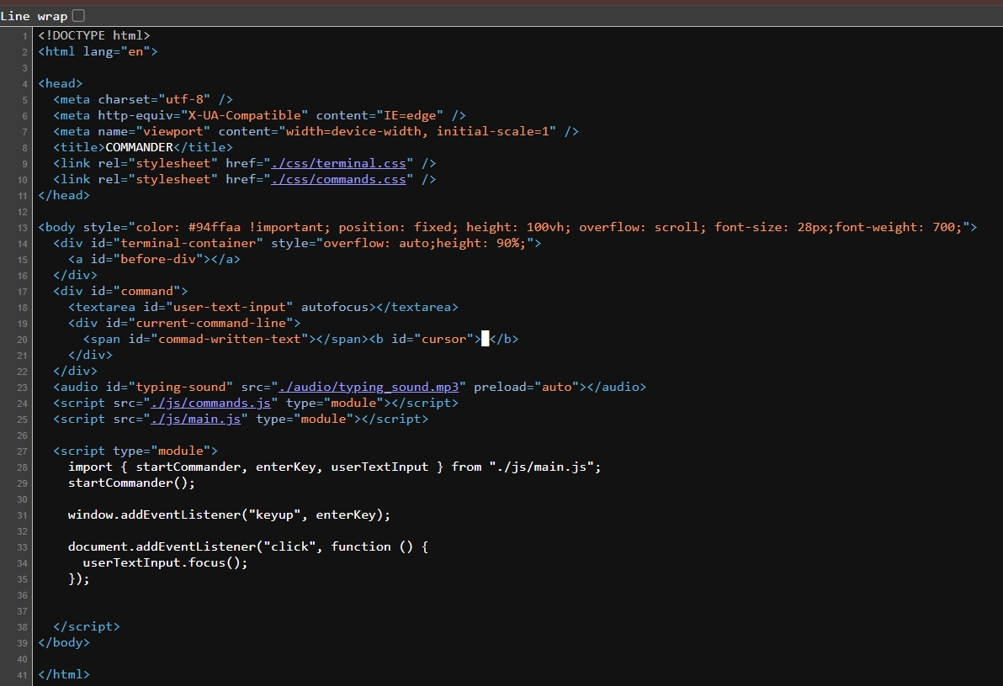Follow the ./audio/typing_sound.mp3 link

[x=369, y=387]
